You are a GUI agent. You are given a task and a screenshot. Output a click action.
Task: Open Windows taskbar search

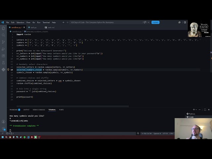point(6,137)
